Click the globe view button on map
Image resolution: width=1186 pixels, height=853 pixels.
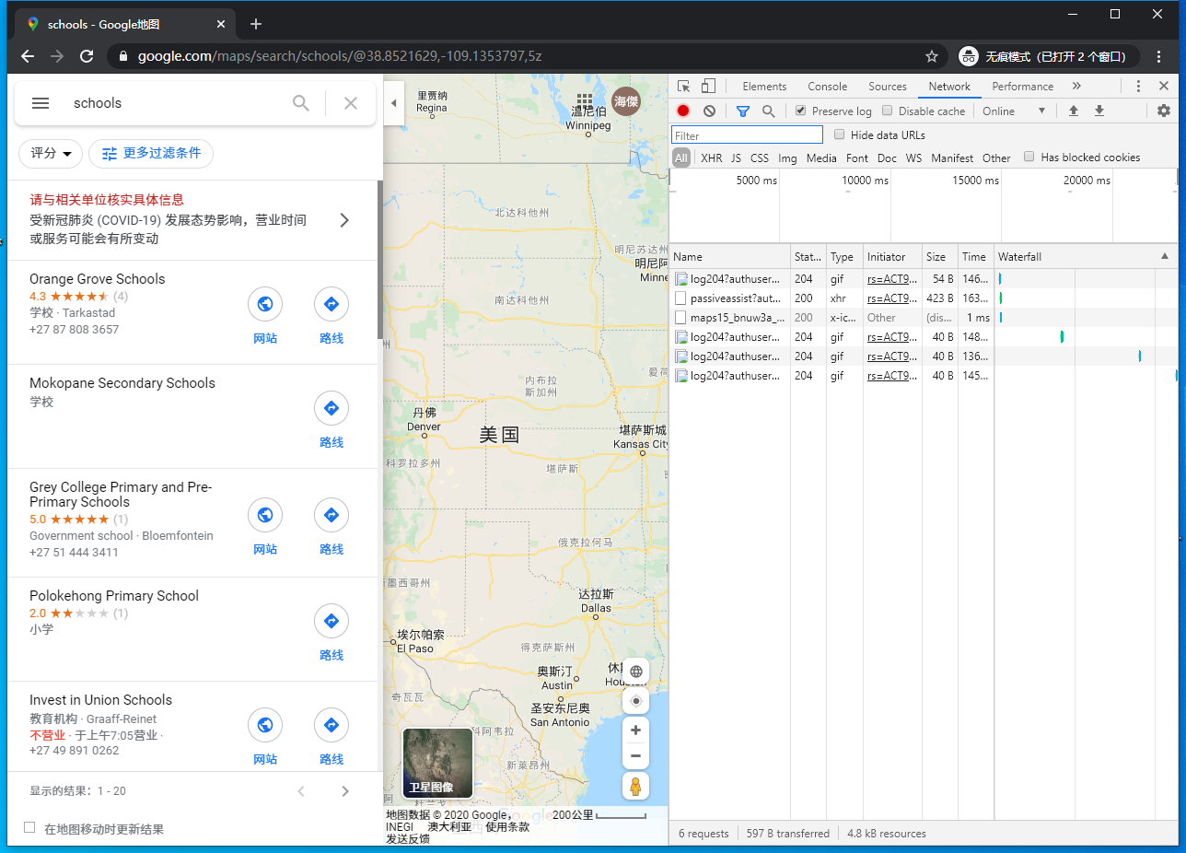coord(635,672)
